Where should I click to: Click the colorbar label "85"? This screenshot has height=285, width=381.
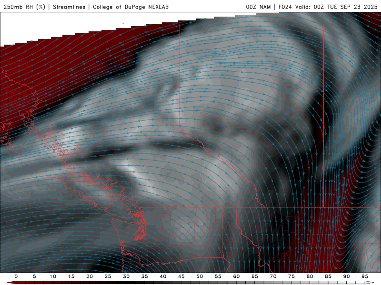(328, 276)
